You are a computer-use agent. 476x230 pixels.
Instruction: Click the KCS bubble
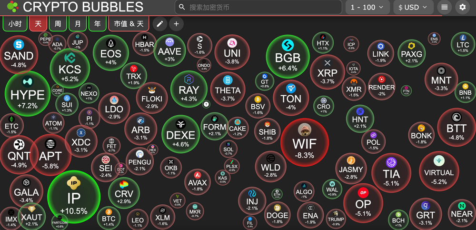pyautogui.click(x=70, y=69)
